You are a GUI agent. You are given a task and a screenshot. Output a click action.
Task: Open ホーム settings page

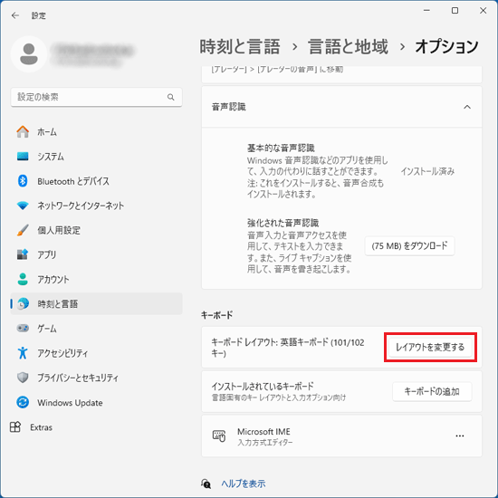[x=96, y=131]
